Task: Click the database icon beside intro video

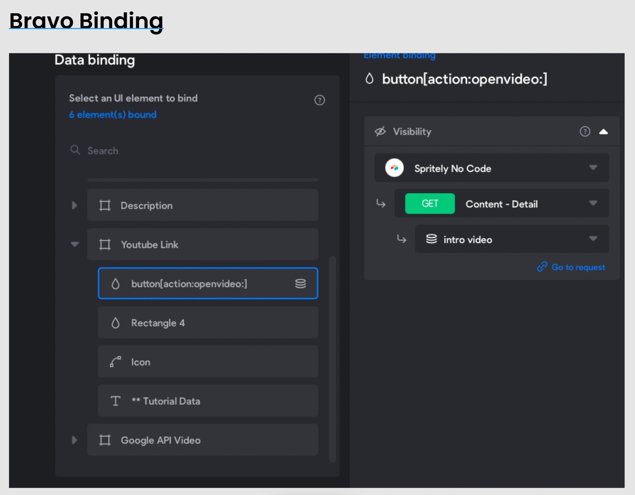Action: [432, 239]
